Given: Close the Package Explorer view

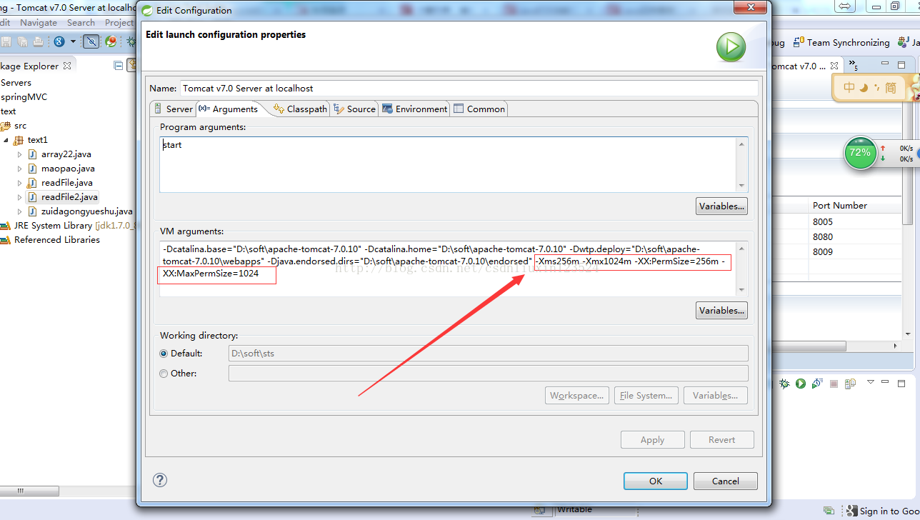Looking at the screenshot, I should point(67,66).
